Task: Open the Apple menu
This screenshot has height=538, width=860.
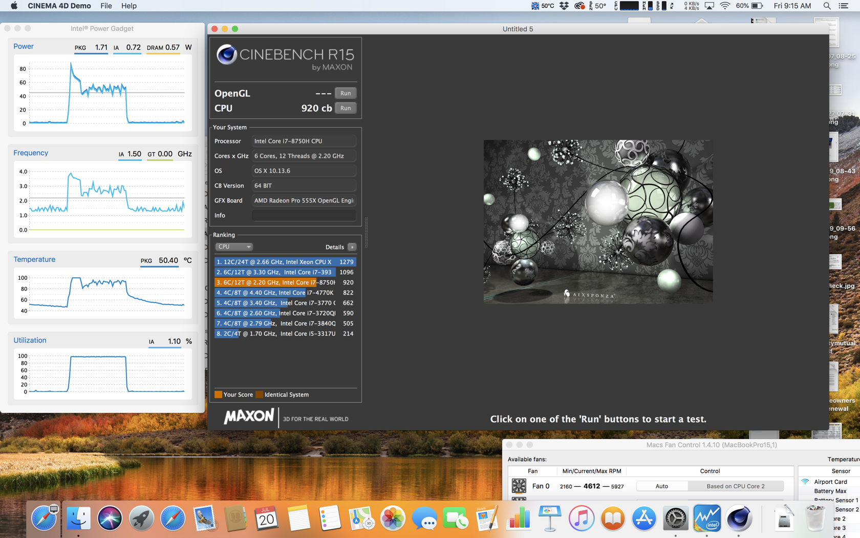Action: tap(14, 6)
